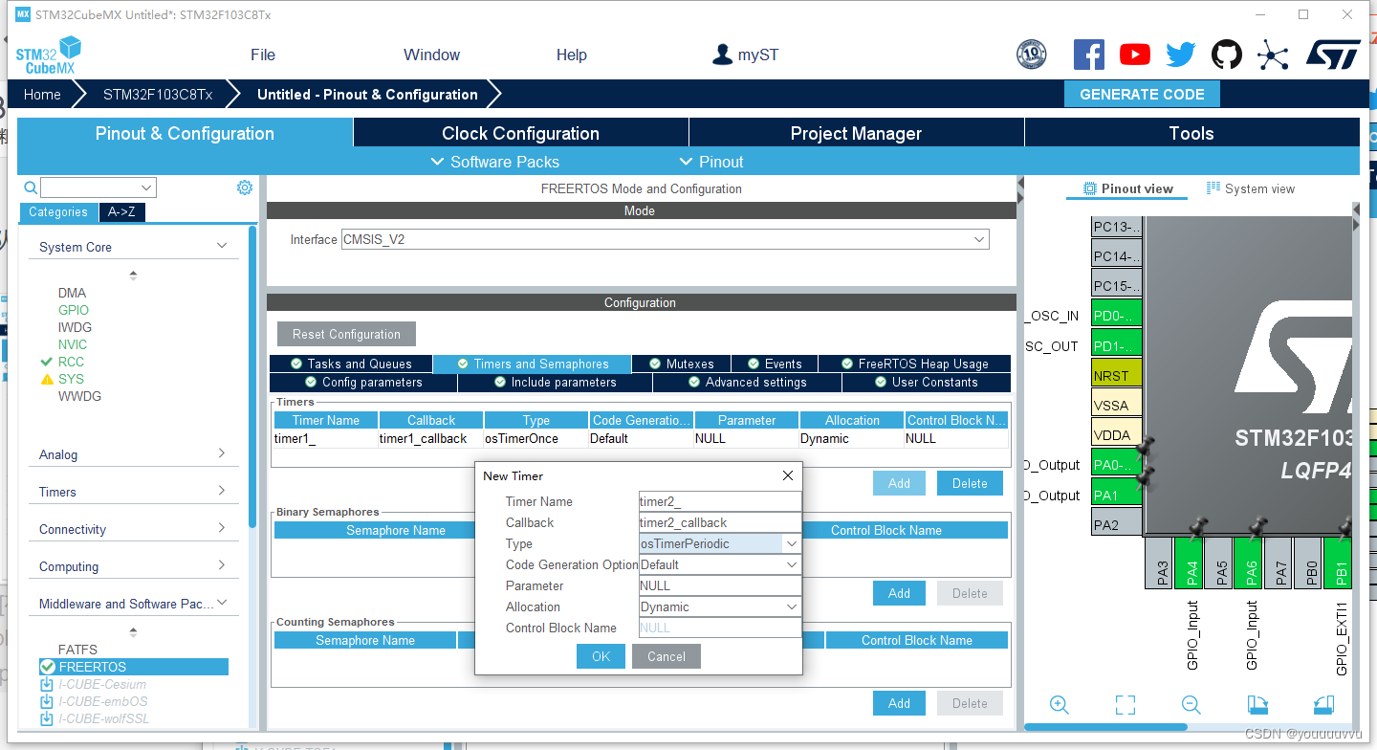Open the ST YouTube channel icon
This screenshot has height=750, width=1377.
point(1135,55)
